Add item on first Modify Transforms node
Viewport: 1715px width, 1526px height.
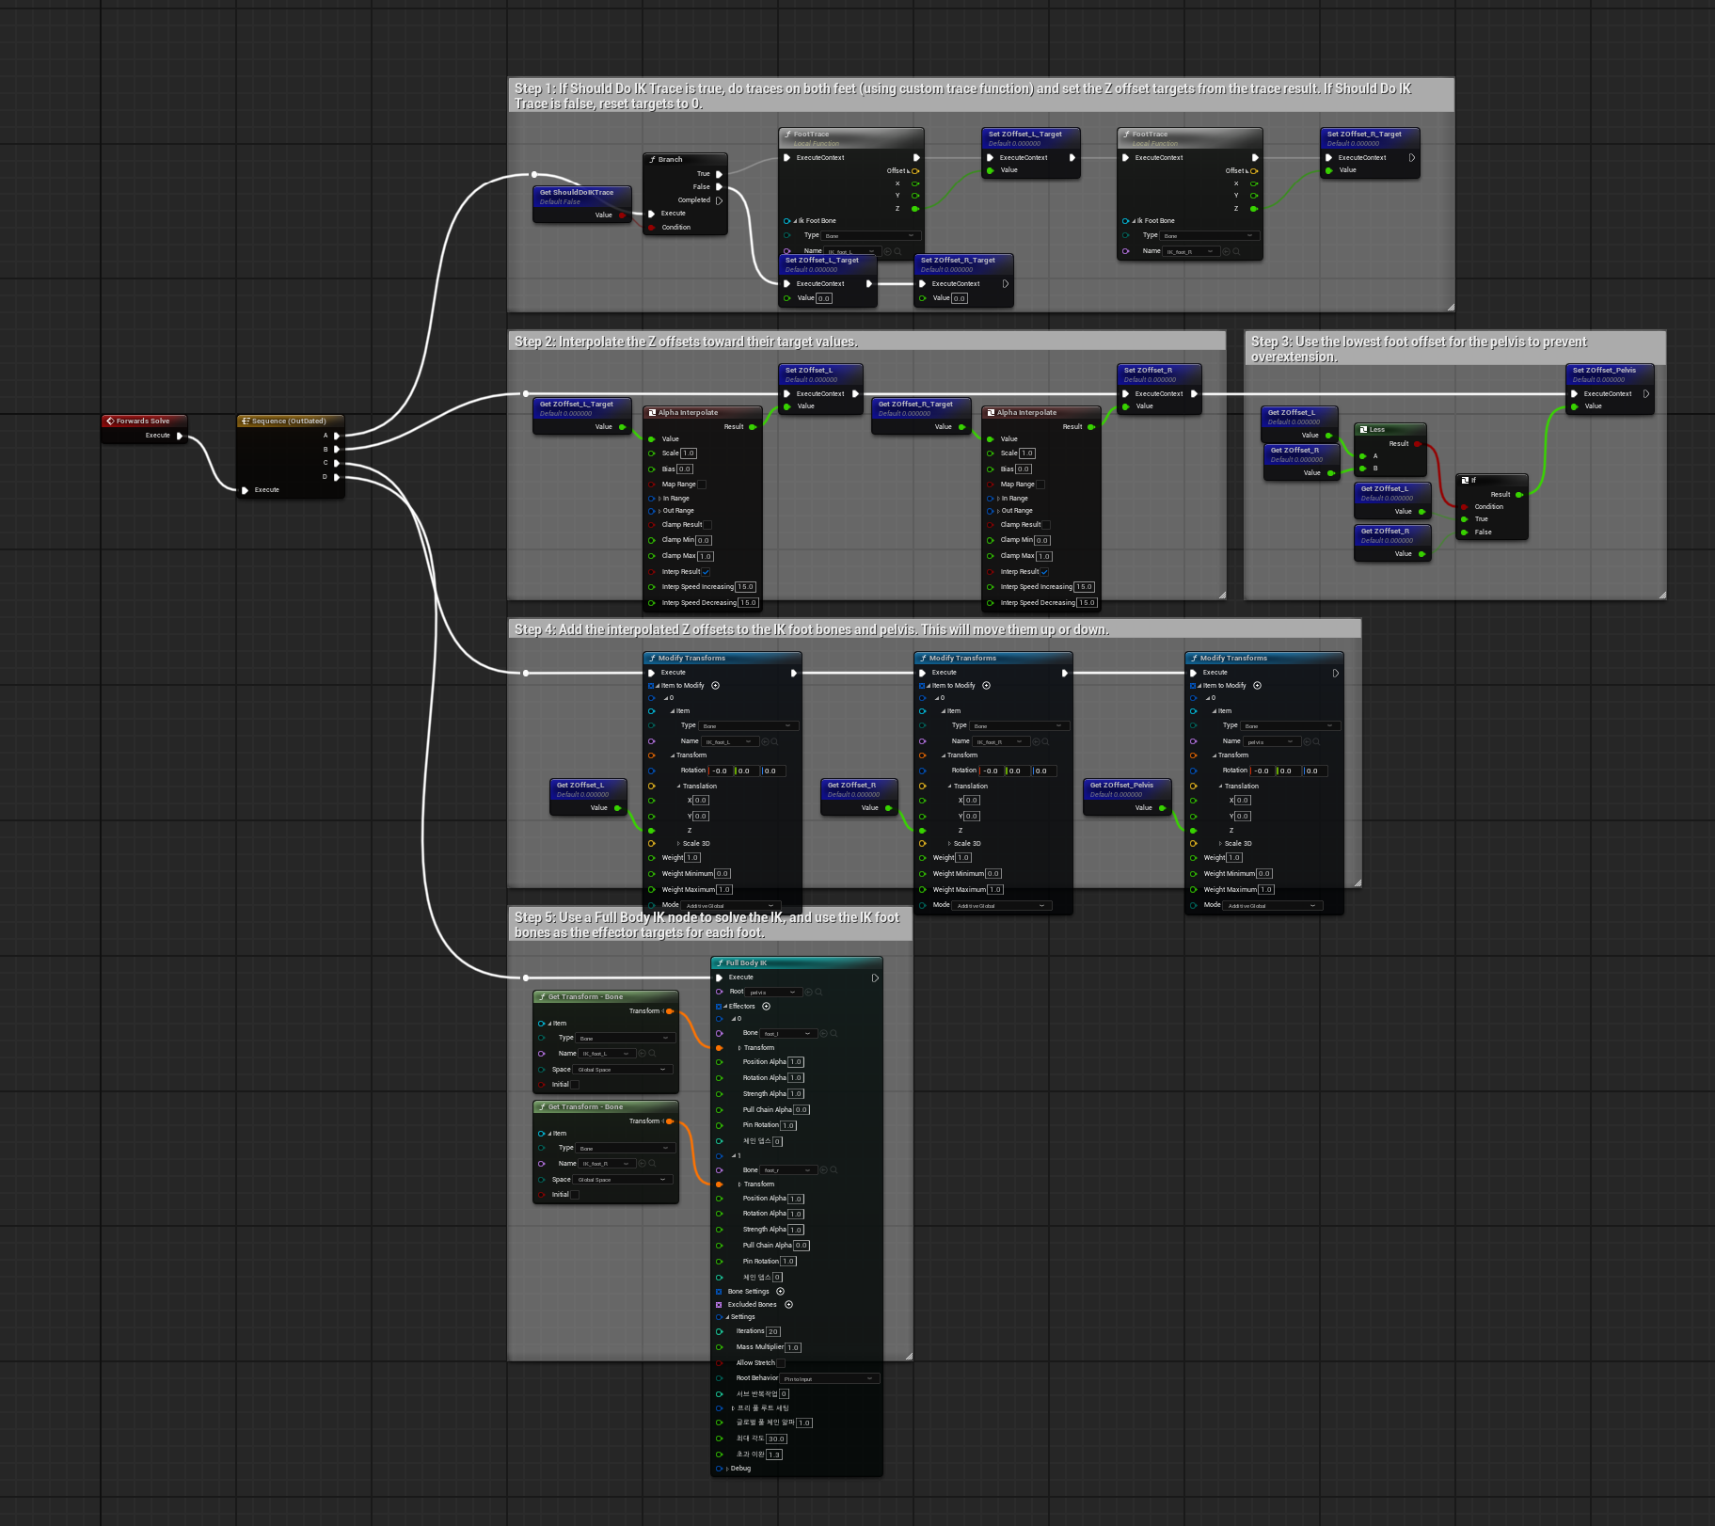click(715, 685)
